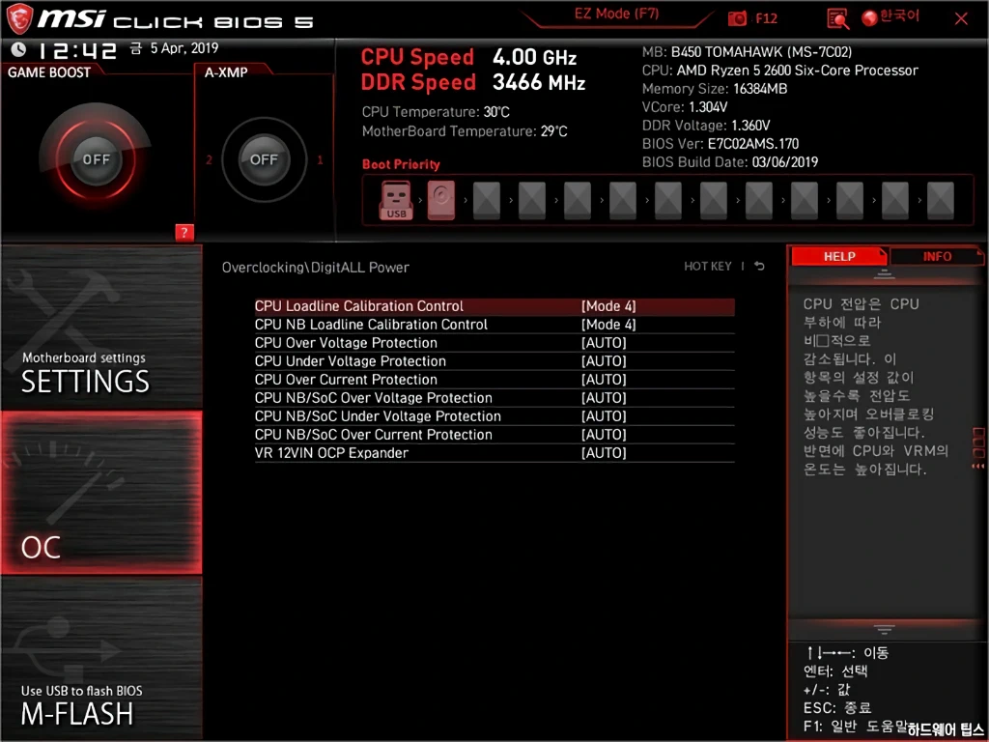
Task: Open the M-FLASH BIOS flashing section
Action: (x=101, y=657)
